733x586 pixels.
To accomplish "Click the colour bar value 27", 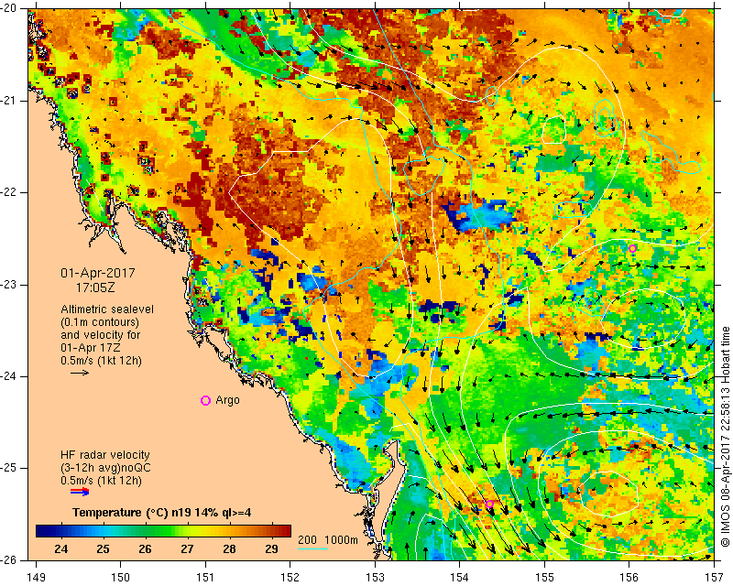I will 187,549.
